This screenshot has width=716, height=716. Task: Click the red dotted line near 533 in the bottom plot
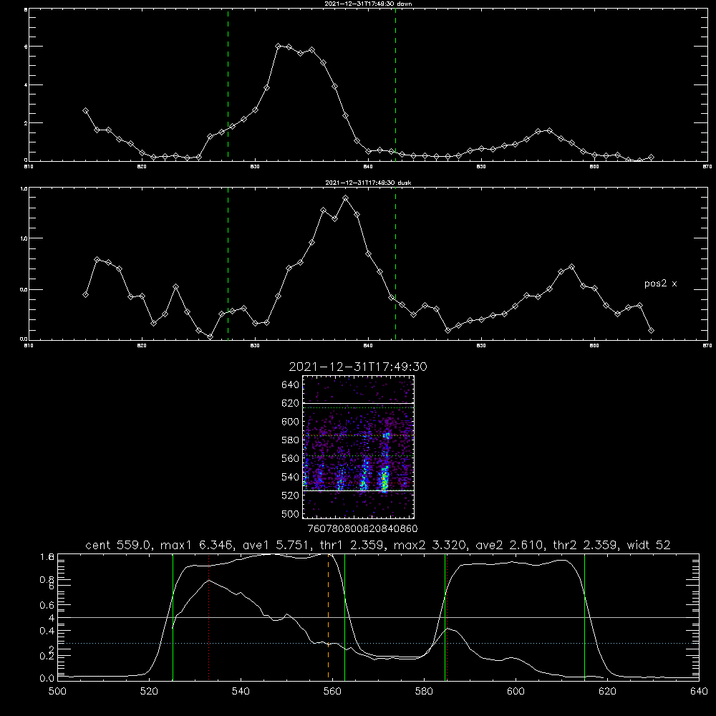(208, 616)
